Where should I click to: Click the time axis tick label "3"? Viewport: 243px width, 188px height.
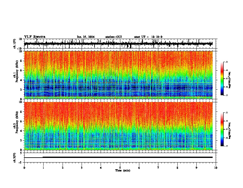pyautogui.click(x=82, y=168)
